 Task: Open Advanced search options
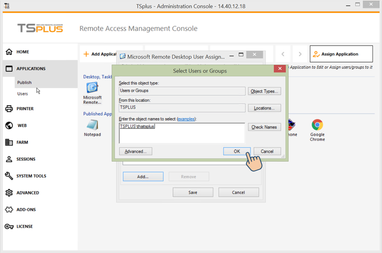pyautogui.click(x=135, y=151)
